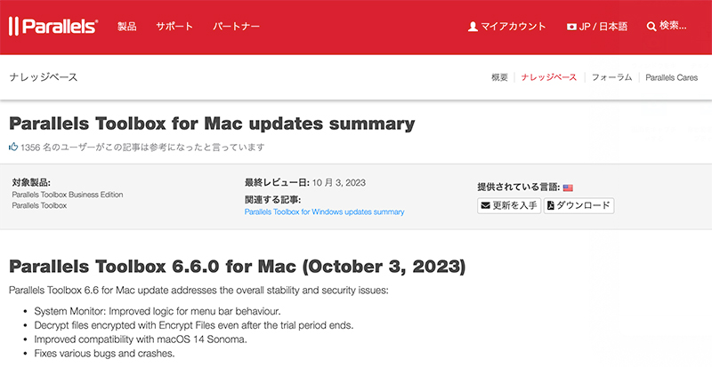Click the user icon beside マイアカウント
Screen dimensions: 712x367
(x=473, y=27)
